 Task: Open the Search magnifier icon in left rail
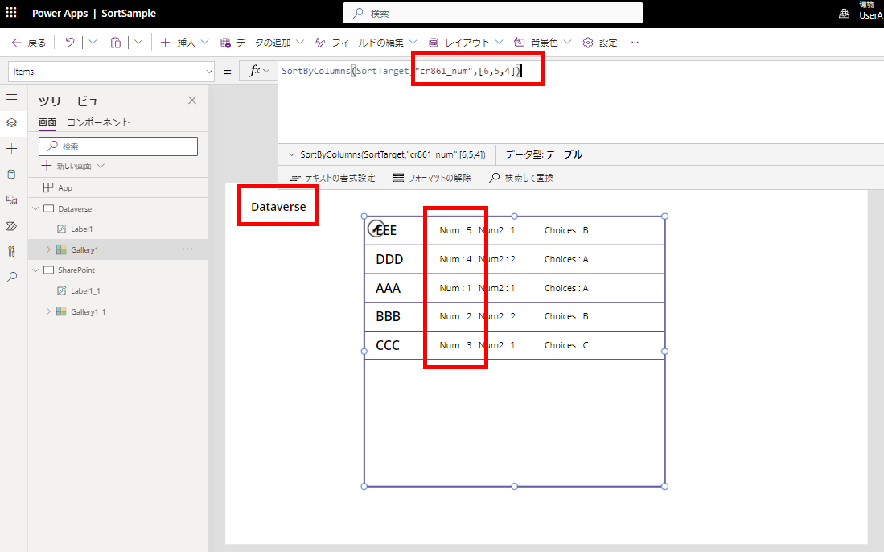(x=12, y=277)
